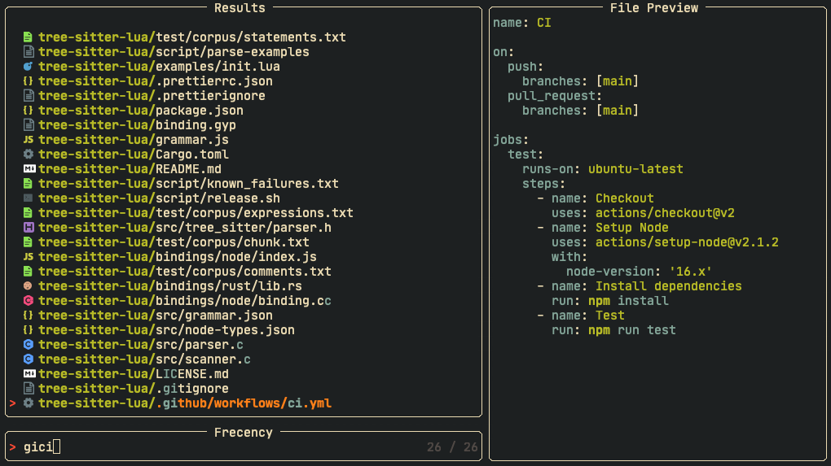Click the file icon beside .gitignore

(x=28, y=388)
